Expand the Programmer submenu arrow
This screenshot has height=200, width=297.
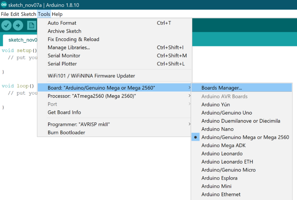click(189, 124)
